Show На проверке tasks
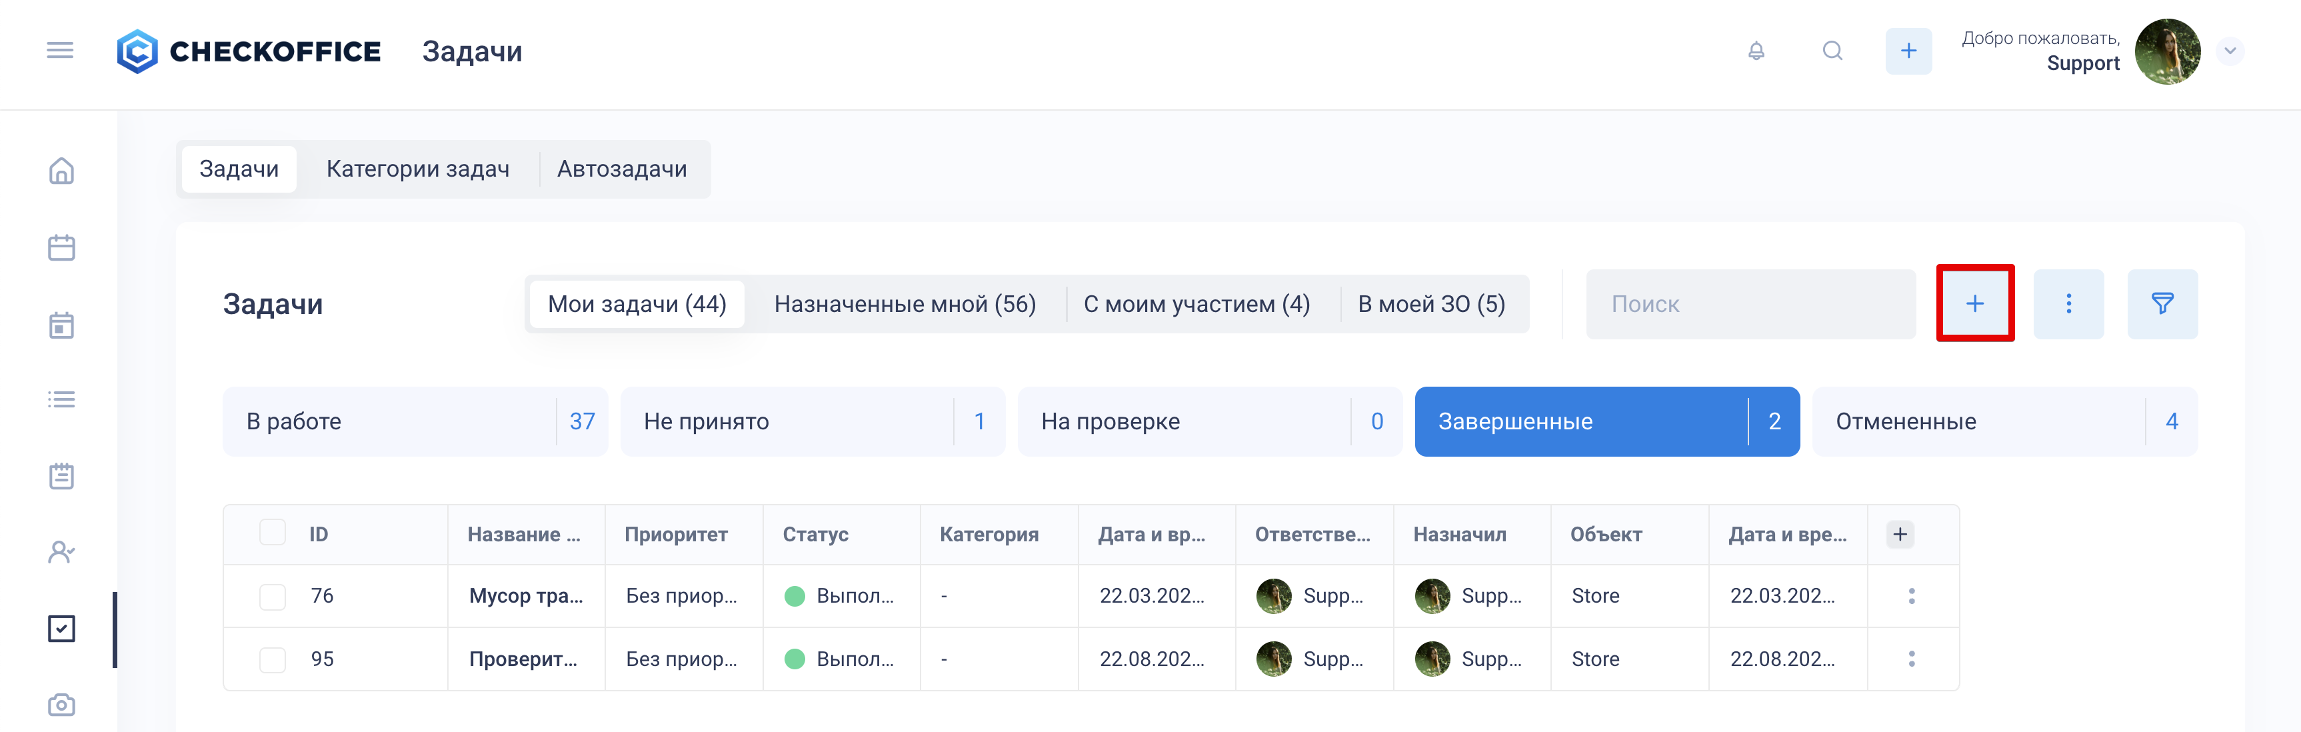This screenshot has height=732, width=2301. [1210, 422]
